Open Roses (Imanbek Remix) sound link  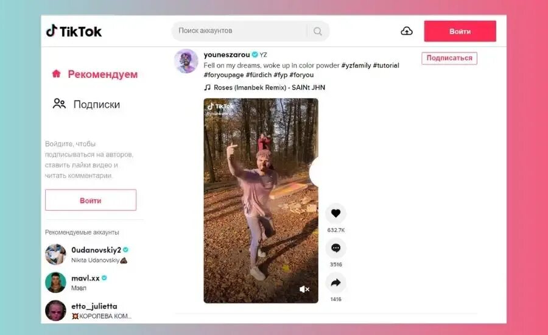pyautogui.click(x=269, y=88)
